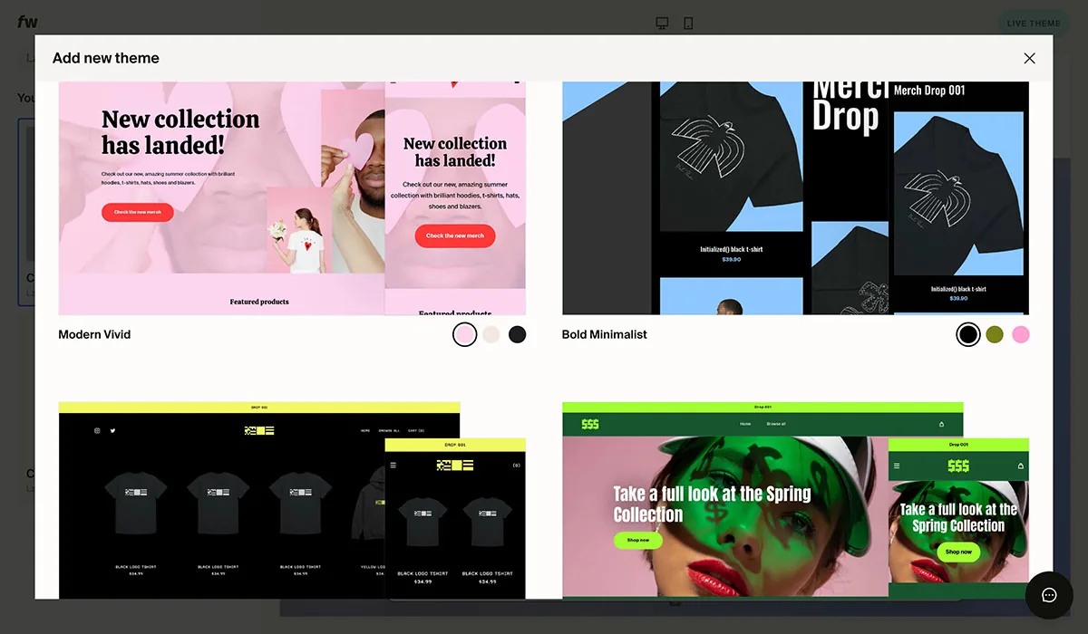1088x634 pixels.
Task: Click Home in the green theme navigation
Action: 745,423
